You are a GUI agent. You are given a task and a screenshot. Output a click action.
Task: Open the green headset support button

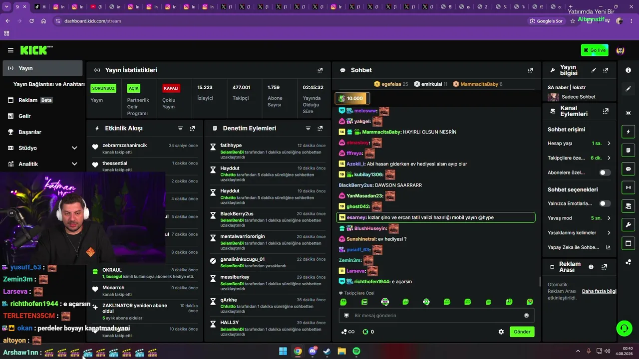coord(624,328)
